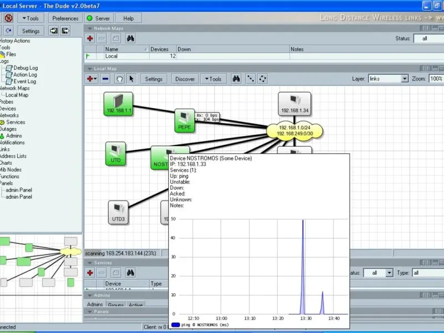Click the Help button
Viewport: 444px width, 333px height.
tap(129, 18)
